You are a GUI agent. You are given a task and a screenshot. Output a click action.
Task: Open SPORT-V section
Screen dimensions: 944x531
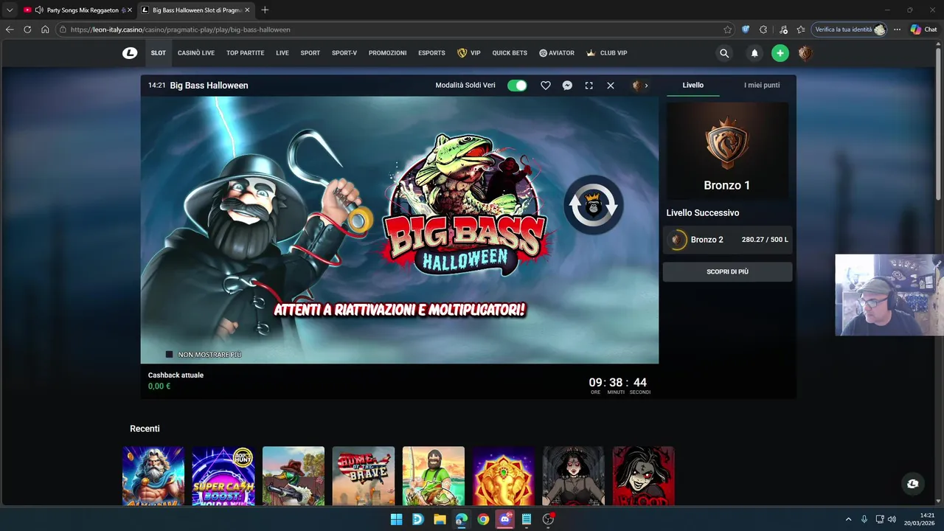point(344,53)
